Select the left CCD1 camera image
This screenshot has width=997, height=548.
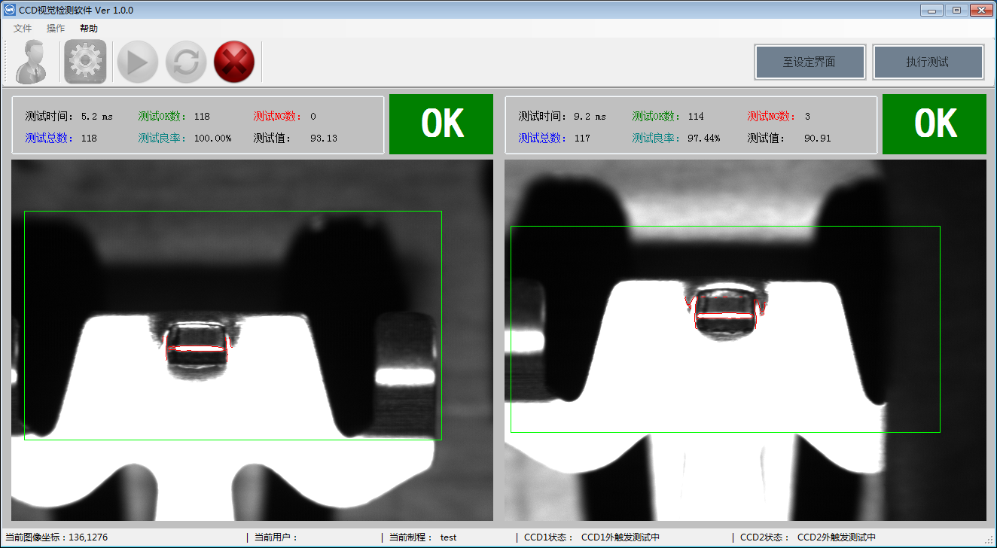252,339
